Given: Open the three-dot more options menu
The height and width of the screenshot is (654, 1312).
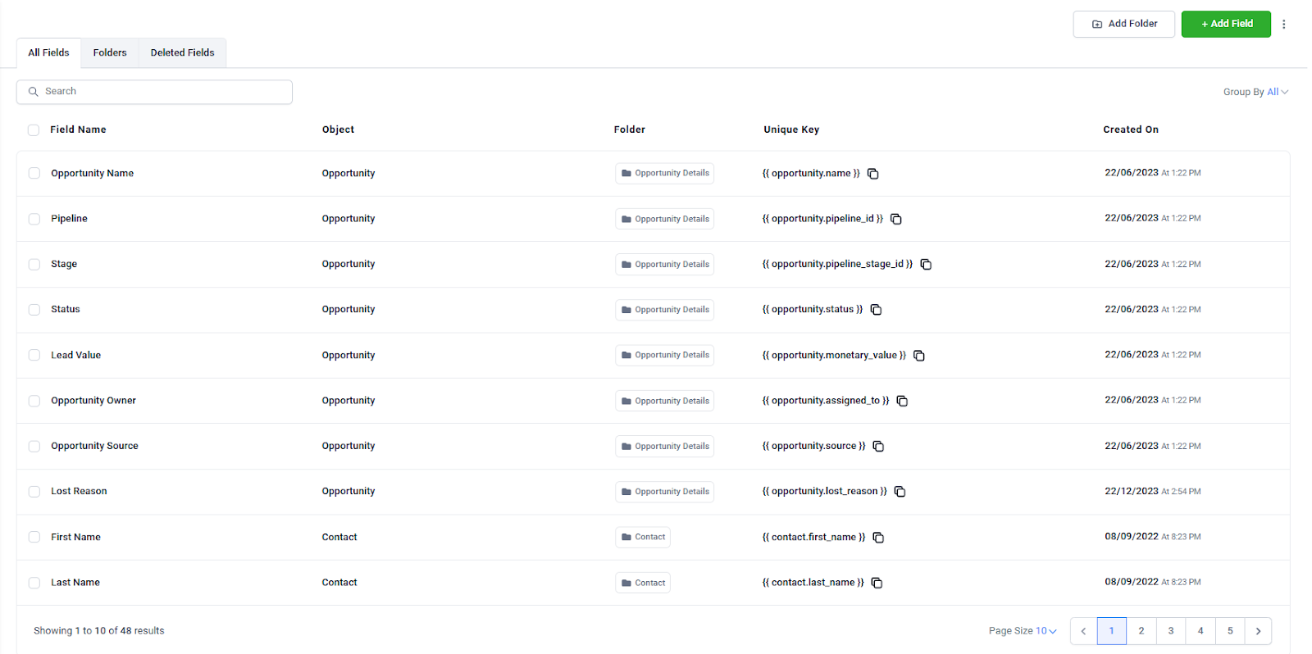Looking at the screenshot, I should click(1284, 24).
